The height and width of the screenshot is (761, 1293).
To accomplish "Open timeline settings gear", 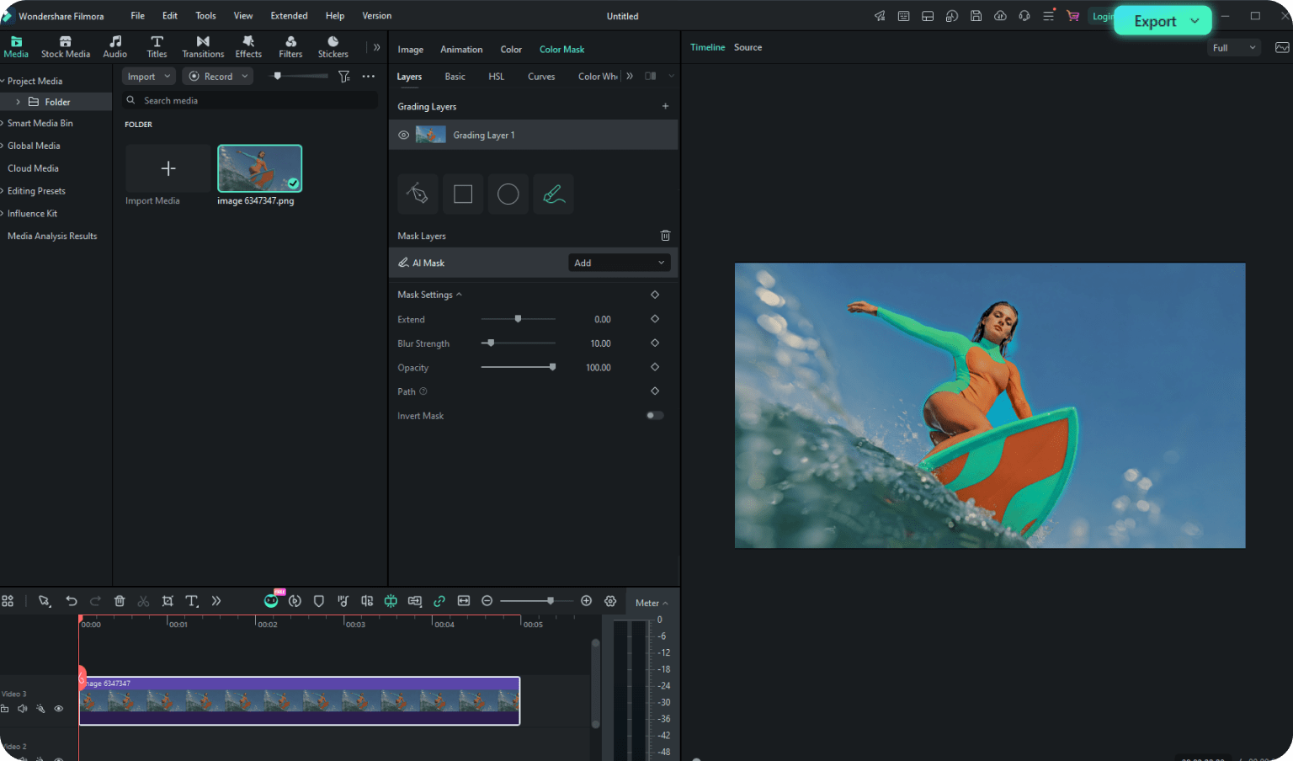I will pyautogui.click(x=610, y=601).
